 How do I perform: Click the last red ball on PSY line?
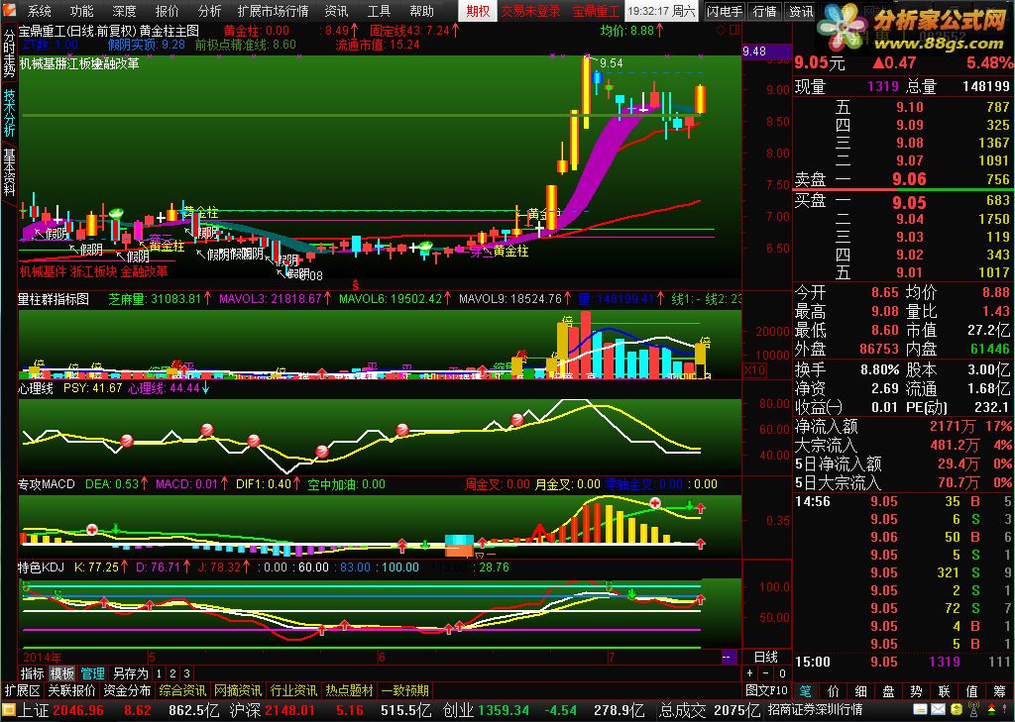pyautogui.click(x=517, y=419)
